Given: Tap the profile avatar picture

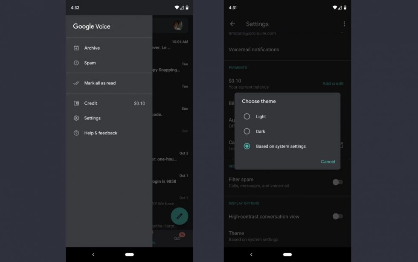Looking at the screenshot, I should [178, 25].
